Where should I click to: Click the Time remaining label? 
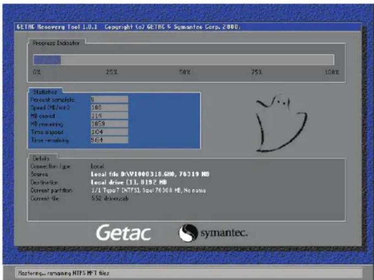pos(50,140)
